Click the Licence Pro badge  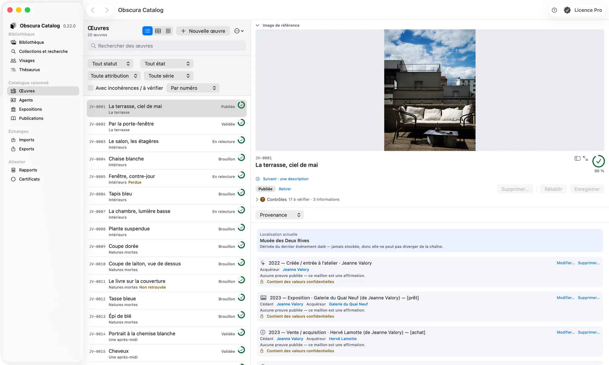583,10
